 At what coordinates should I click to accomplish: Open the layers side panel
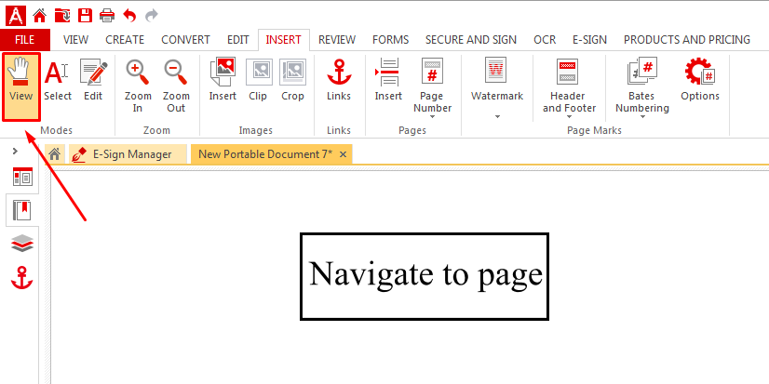click(x=22, y=244)
